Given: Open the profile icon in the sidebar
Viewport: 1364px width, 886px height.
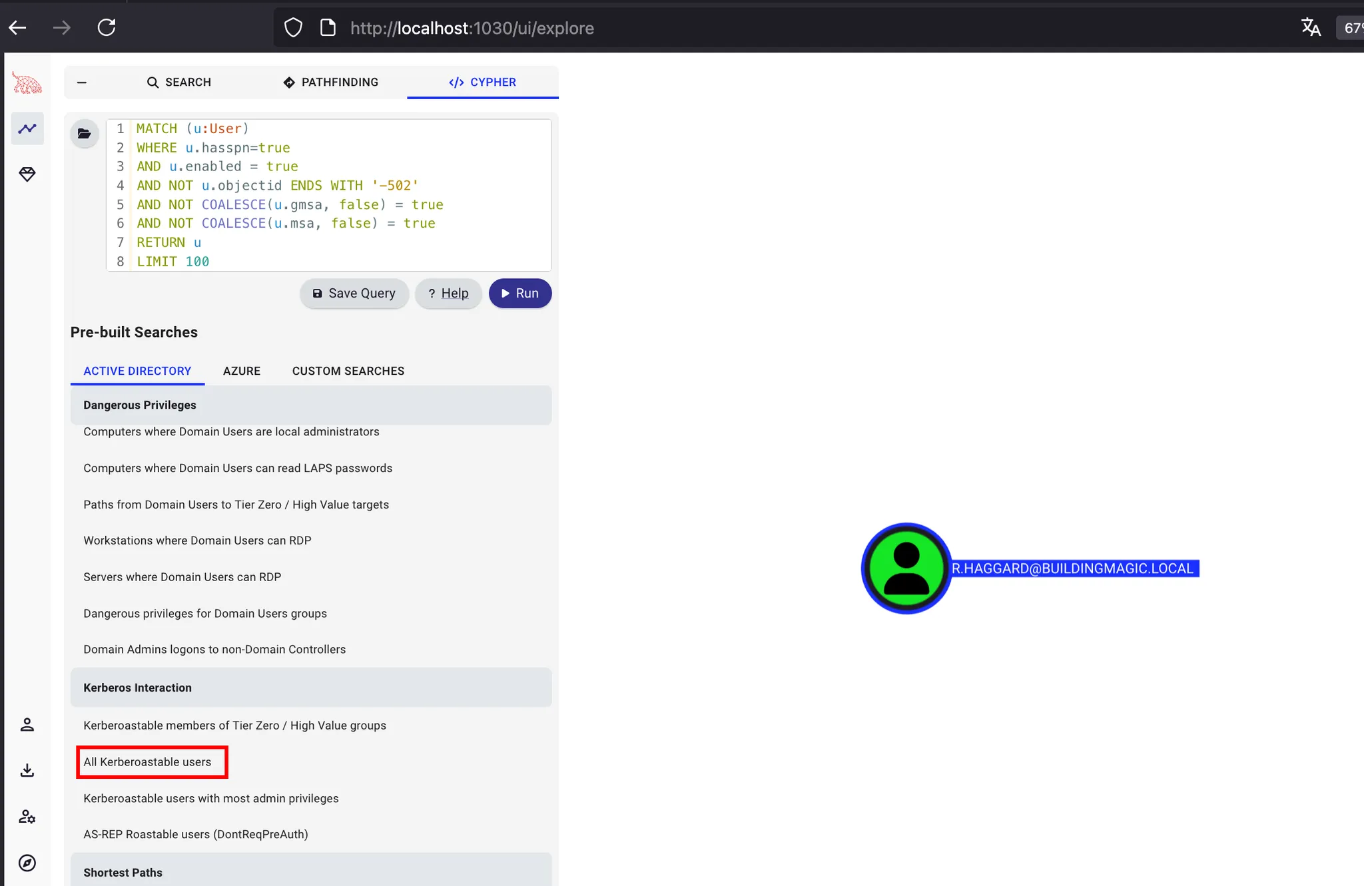Looking at the screenshot, I should coord(27,724).
